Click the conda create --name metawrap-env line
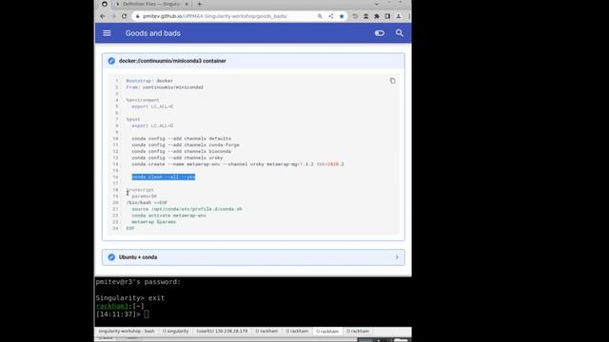This screenshot has height=342, width=609. 238,164
